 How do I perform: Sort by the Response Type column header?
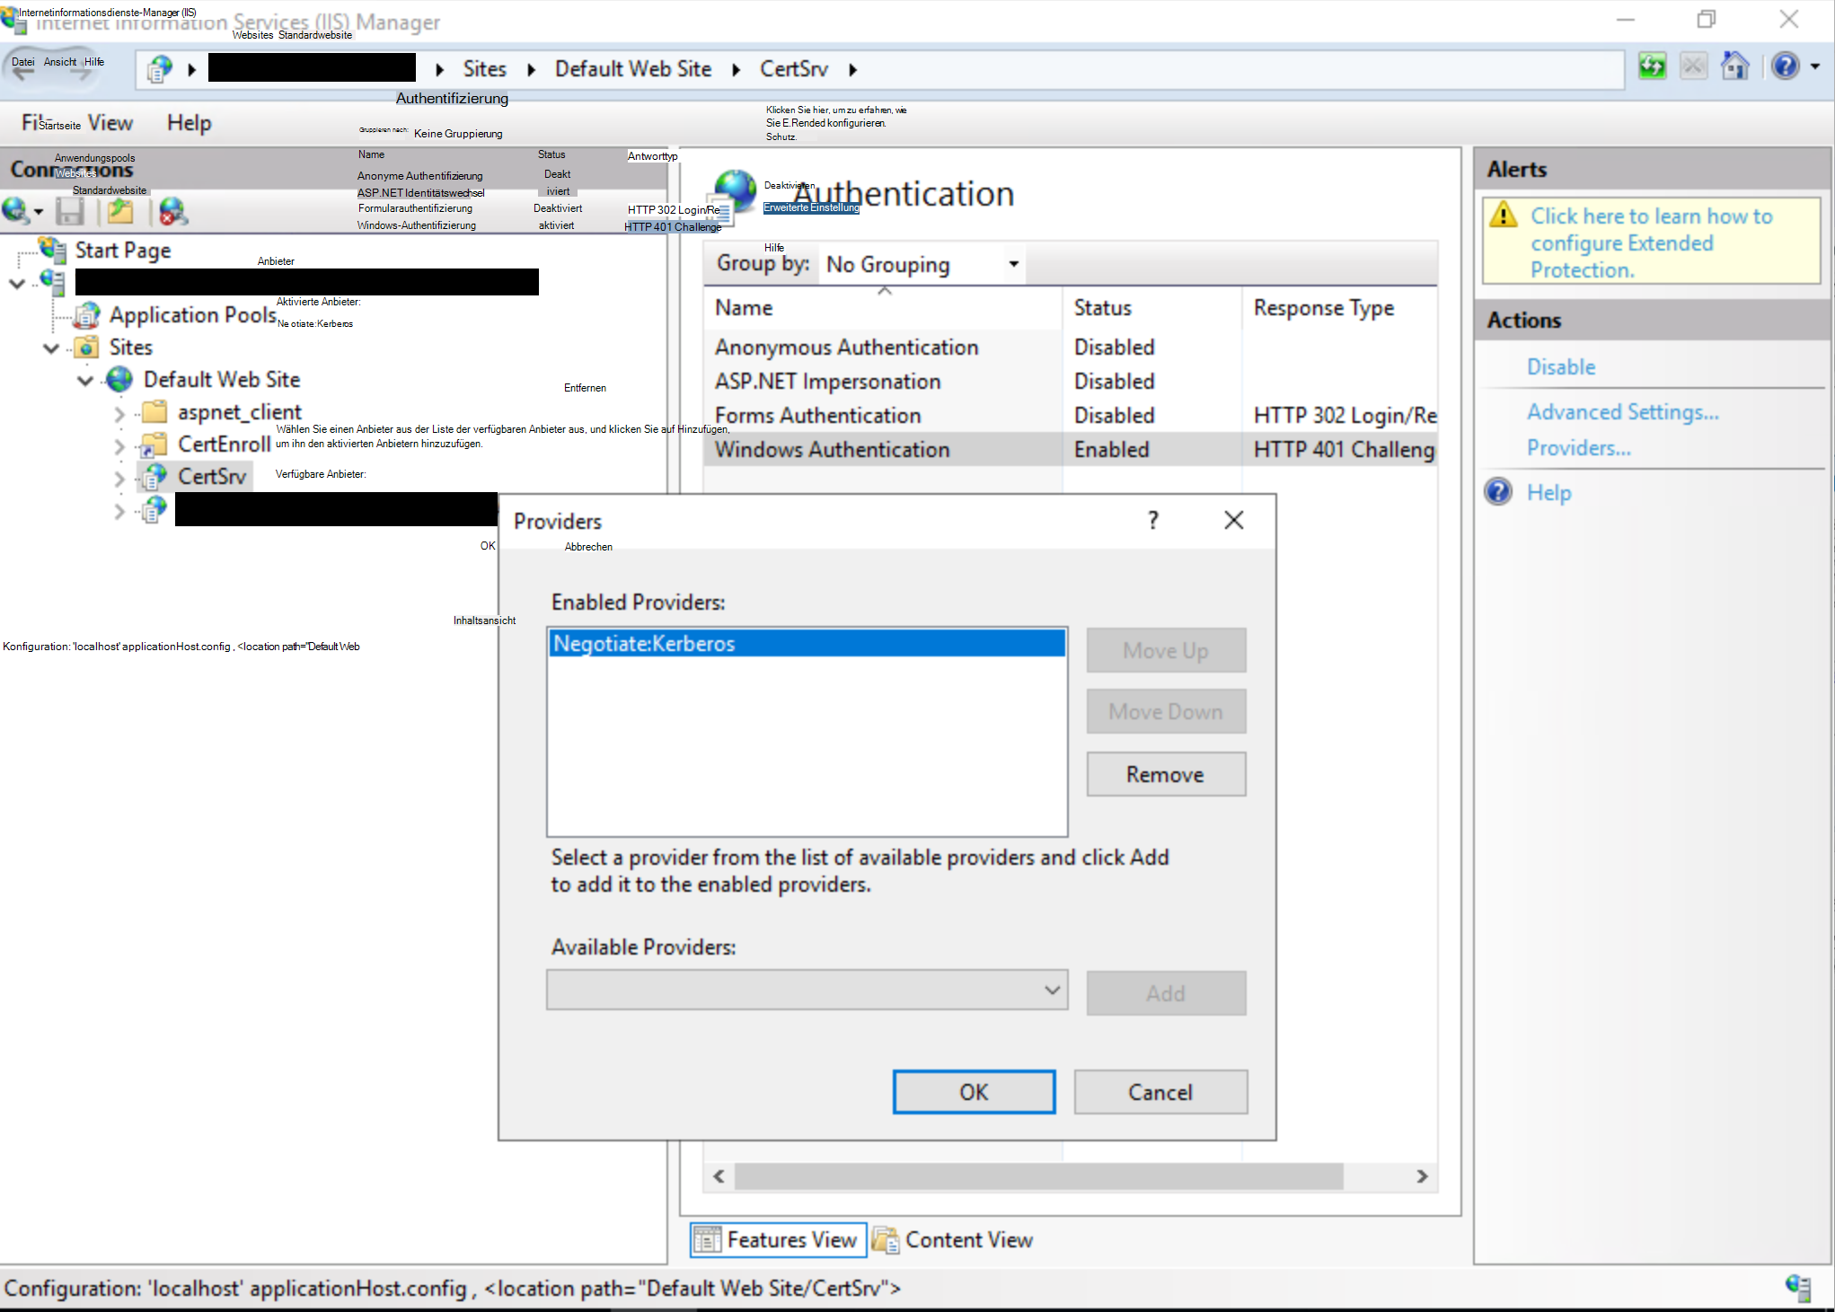(1339, 308)
